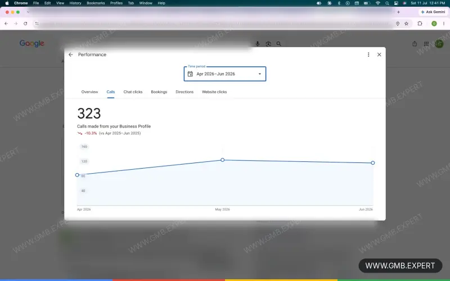Open the Website clicks tab
Viewport: 450px width, 281px height.
pyautogui.click(x=214, y=92)
